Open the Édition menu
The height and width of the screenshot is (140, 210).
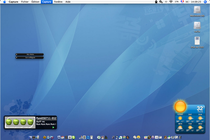pos(35,2)
